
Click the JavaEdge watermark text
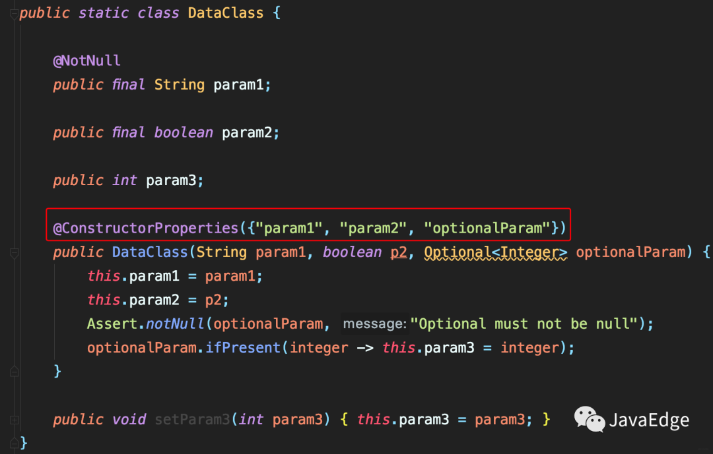point(648,420)
